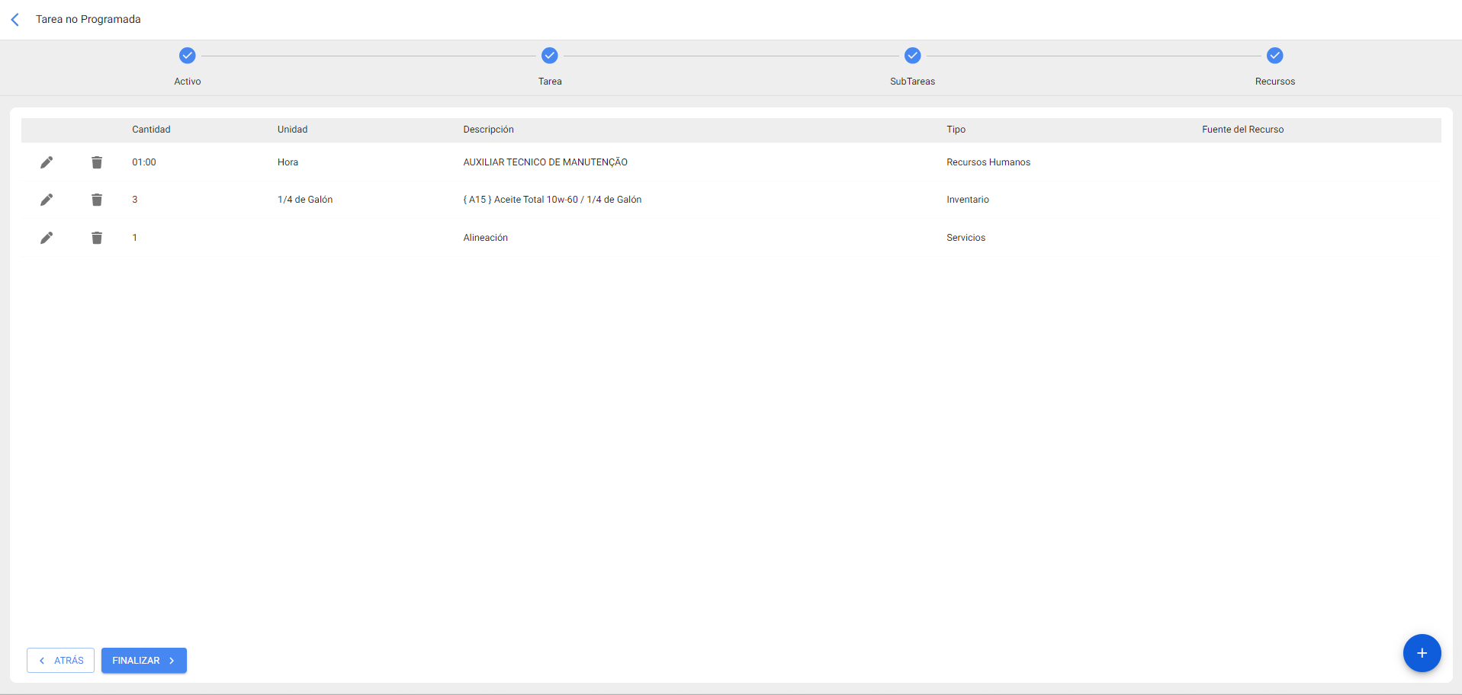Image resolution: width=1462 pixels, height=695 pixels.
Task: Click the back arrow next to Tarea no Programada
Action: (15, 20)
